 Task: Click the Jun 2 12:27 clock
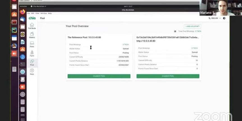point(128,6)
